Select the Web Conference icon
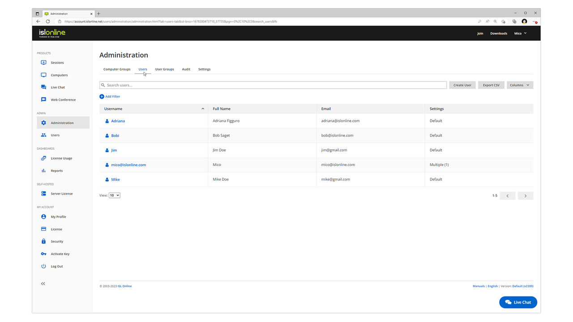The width and height of the screenshot is (573, 322). (43, 100)
